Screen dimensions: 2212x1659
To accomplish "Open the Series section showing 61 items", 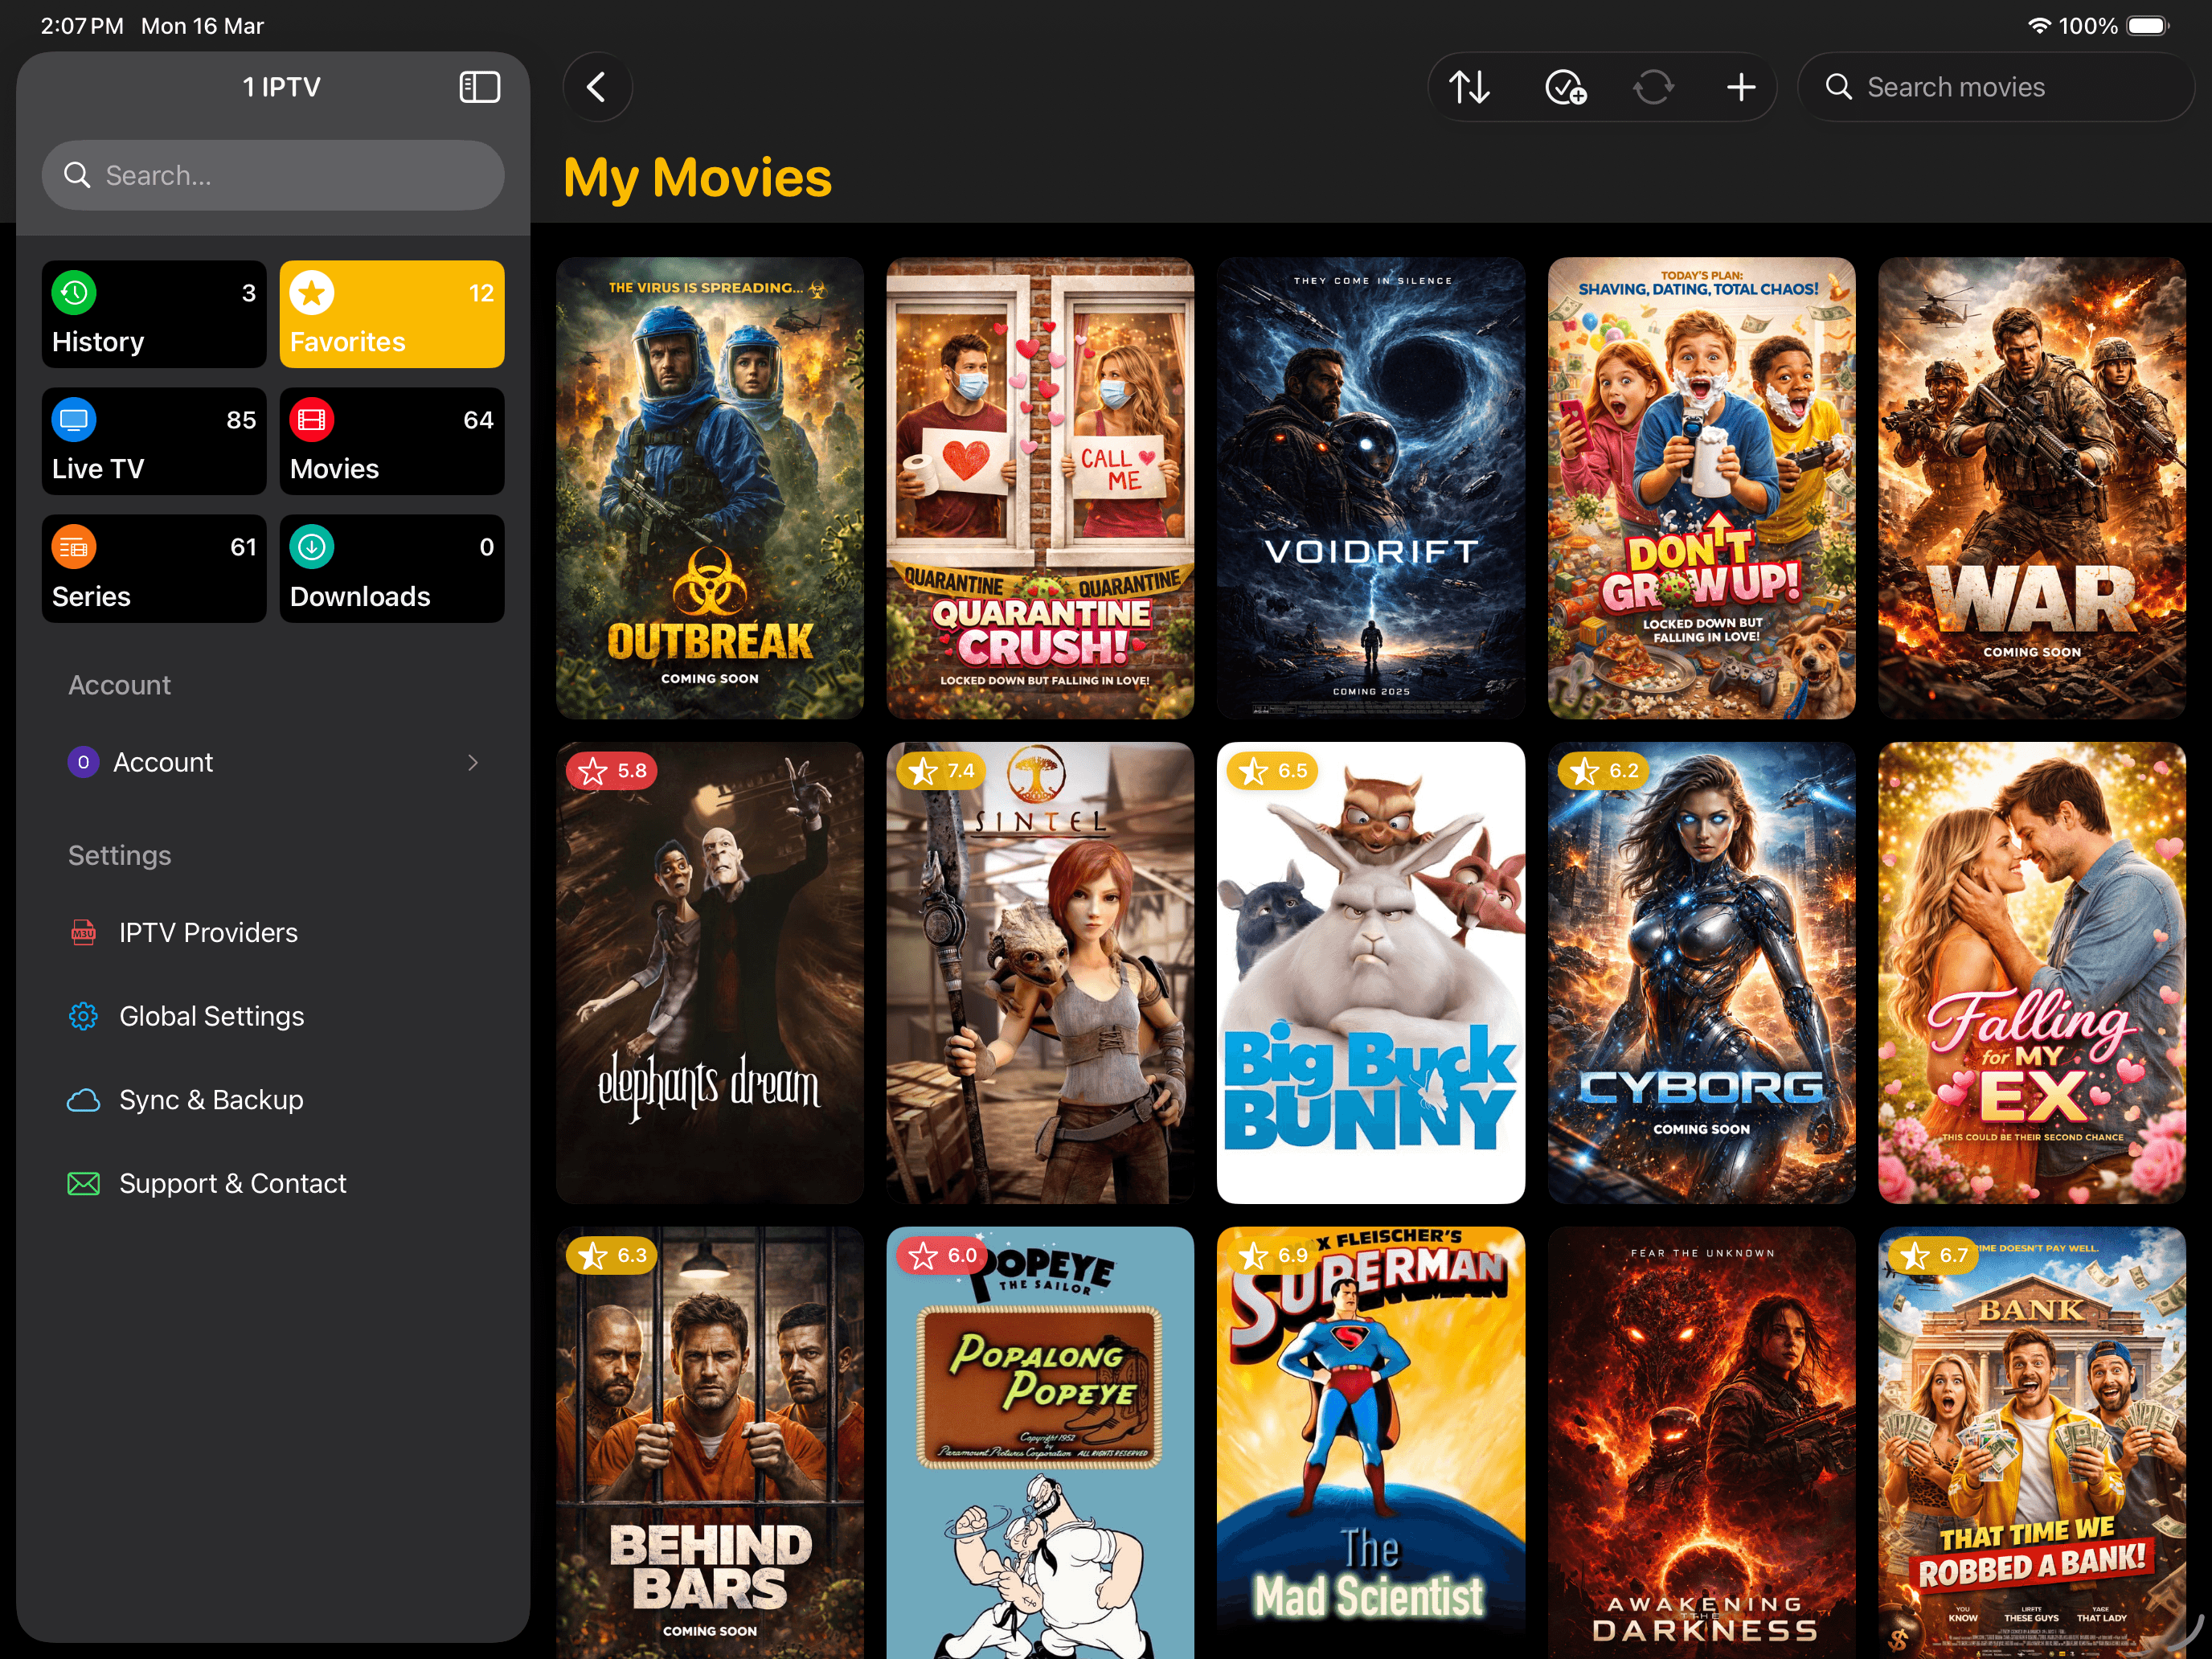I will click(153, 568).
